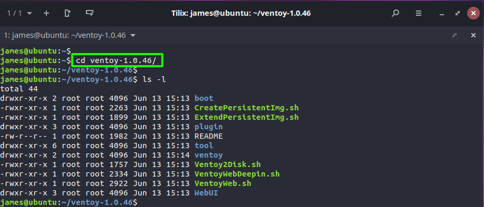Maximize the terminal pane with the expand icon
The height and width of the screenshot is (207, 484).
tap(454, 35)
